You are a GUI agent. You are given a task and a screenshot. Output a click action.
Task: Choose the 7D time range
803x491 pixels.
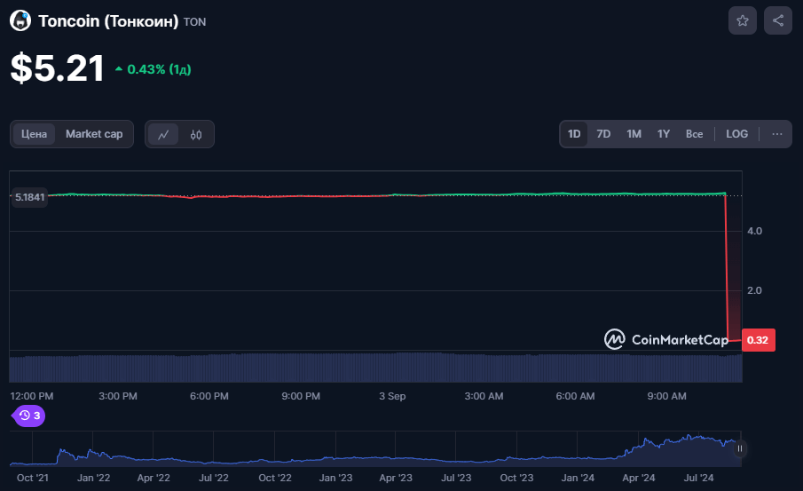click(x=603, y=134)
